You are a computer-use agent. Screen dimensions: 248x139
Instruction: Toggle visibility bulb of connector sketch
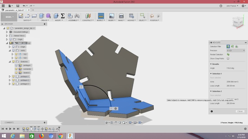[16, 69]
